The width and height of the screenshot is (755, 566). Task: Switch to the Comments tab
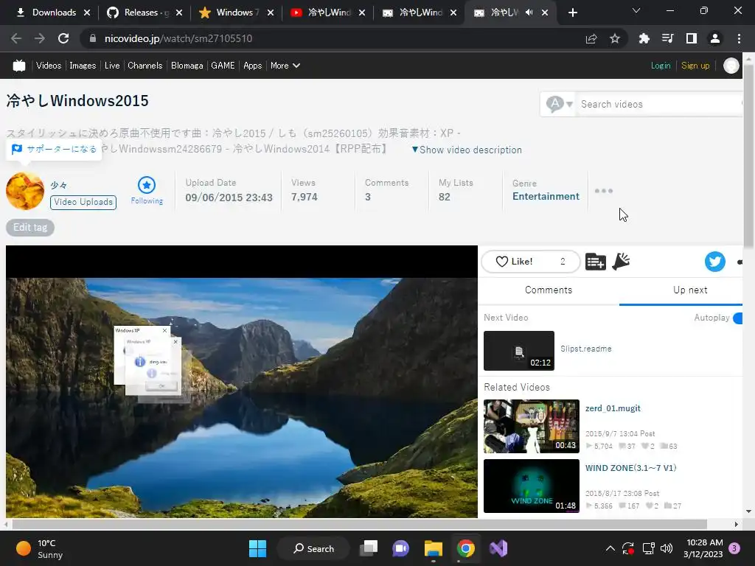point(549,290)
